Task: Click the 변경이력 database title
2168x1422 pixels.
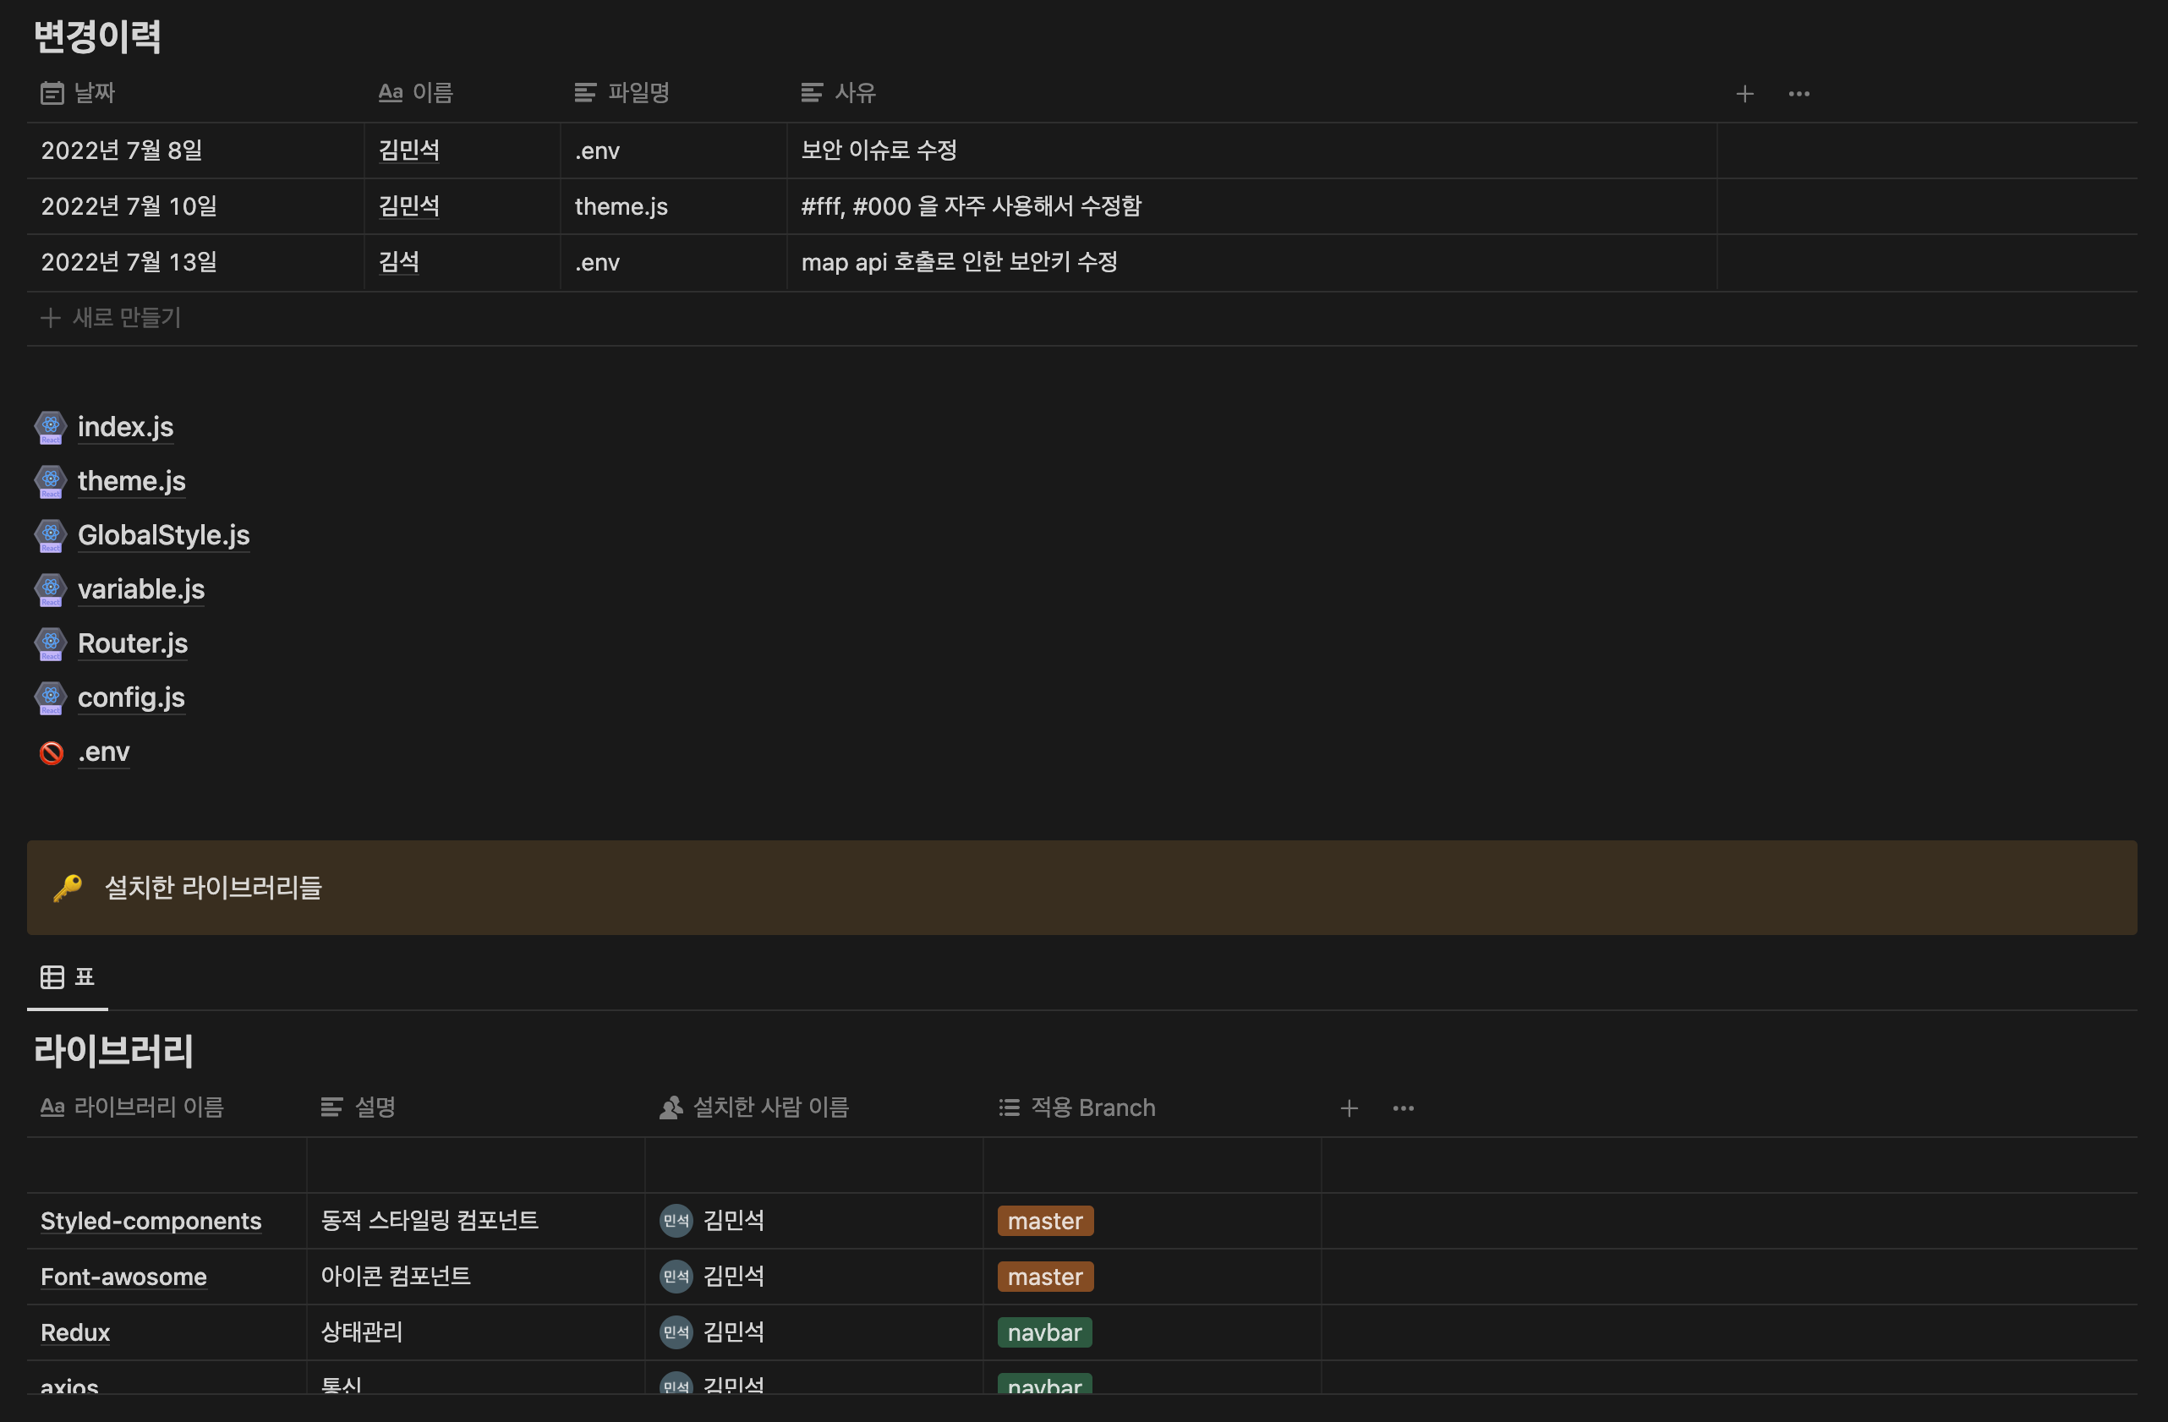Action: [97, 36]
